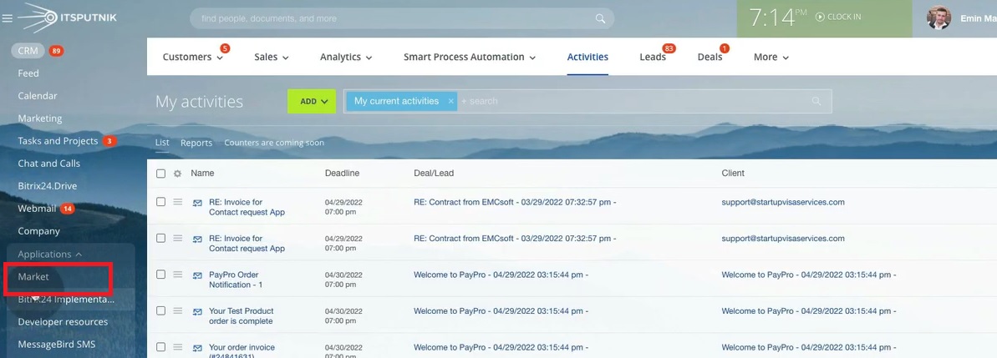
Task: Open MessageBird SMS app
Action: (x=57, y=345)
